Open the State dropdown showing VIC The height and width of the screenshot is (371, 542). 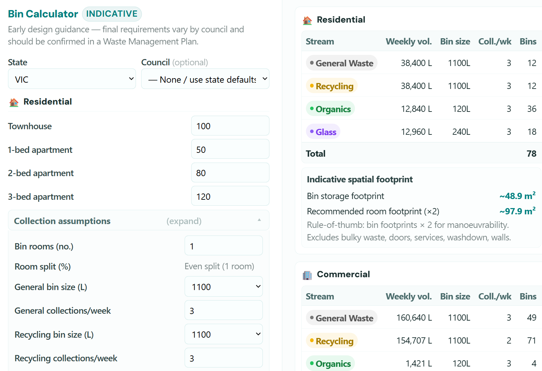(72, 79)
